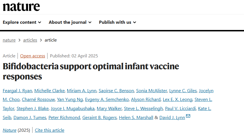This screenshot has width=244, height=136.
Task: Open author Helen S. Marshall's info
Action: 136,118
